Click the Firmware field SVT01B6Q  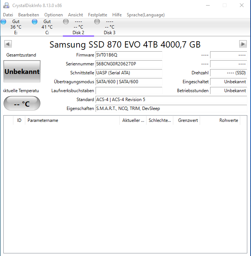[129, 55]
